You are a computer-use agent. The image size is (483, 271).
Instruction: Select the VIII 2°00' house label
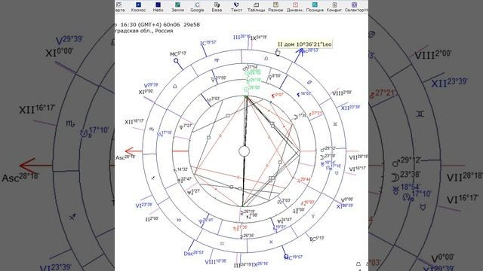click(342, 93)
